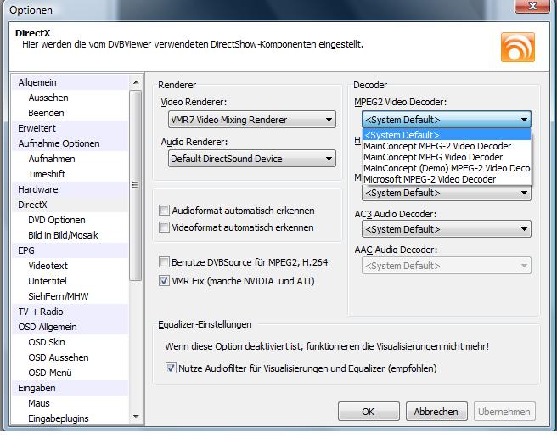Open DVD Optionen in sidebar
Viewport: 557px width, 438px height.
[57, 220]
